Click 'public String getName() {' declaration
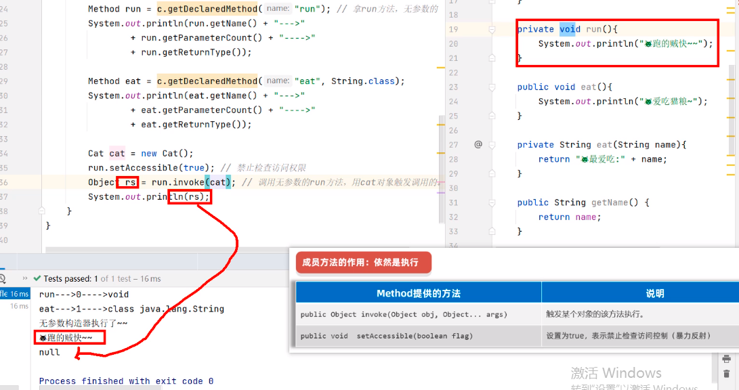This screenshot has width=739, height=390. pos(583,202)
